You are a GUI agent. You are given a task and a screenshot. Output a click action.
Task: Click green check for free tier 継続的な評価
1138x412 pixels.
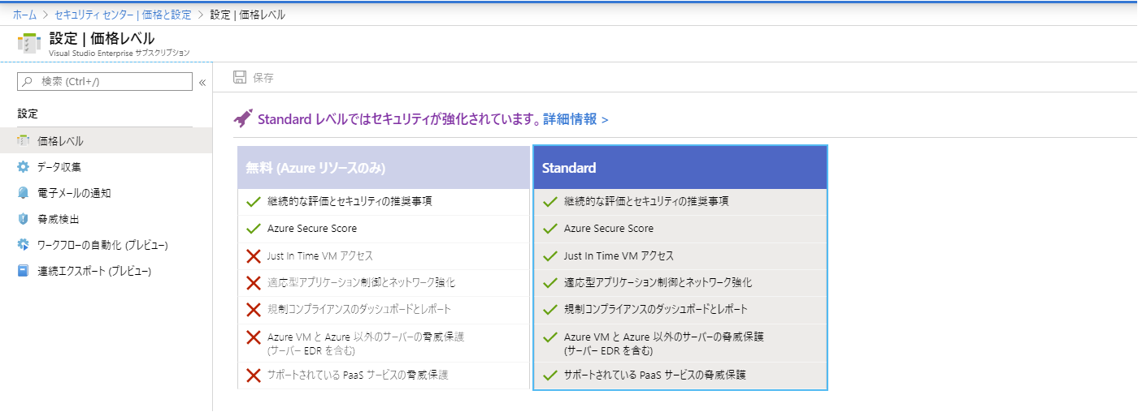253,202
